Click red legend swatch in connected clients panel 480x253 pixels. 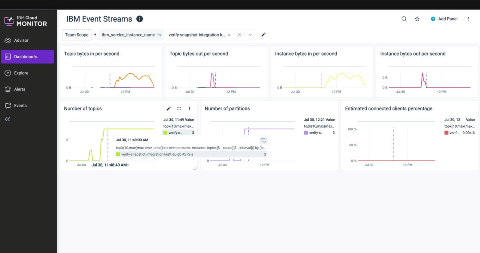pyautogui.click(x=446, y=133)
